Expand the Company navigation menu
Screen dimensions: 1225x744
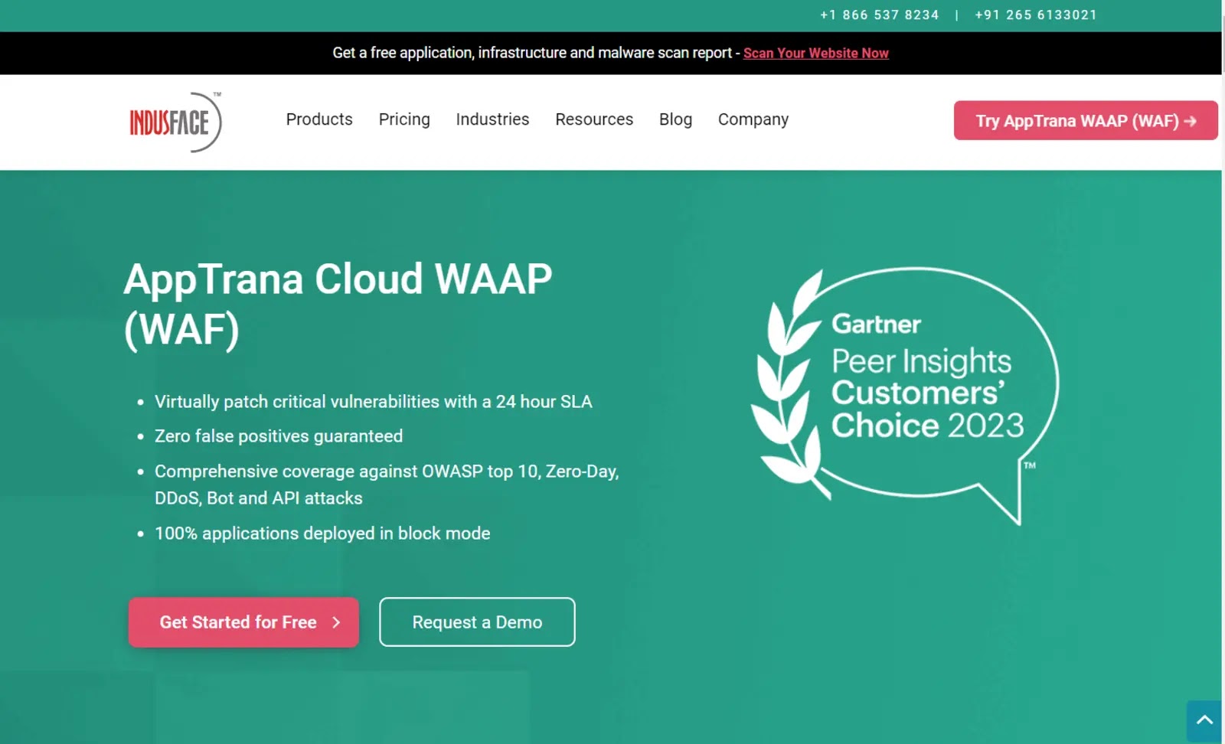[x=753, y=119]
